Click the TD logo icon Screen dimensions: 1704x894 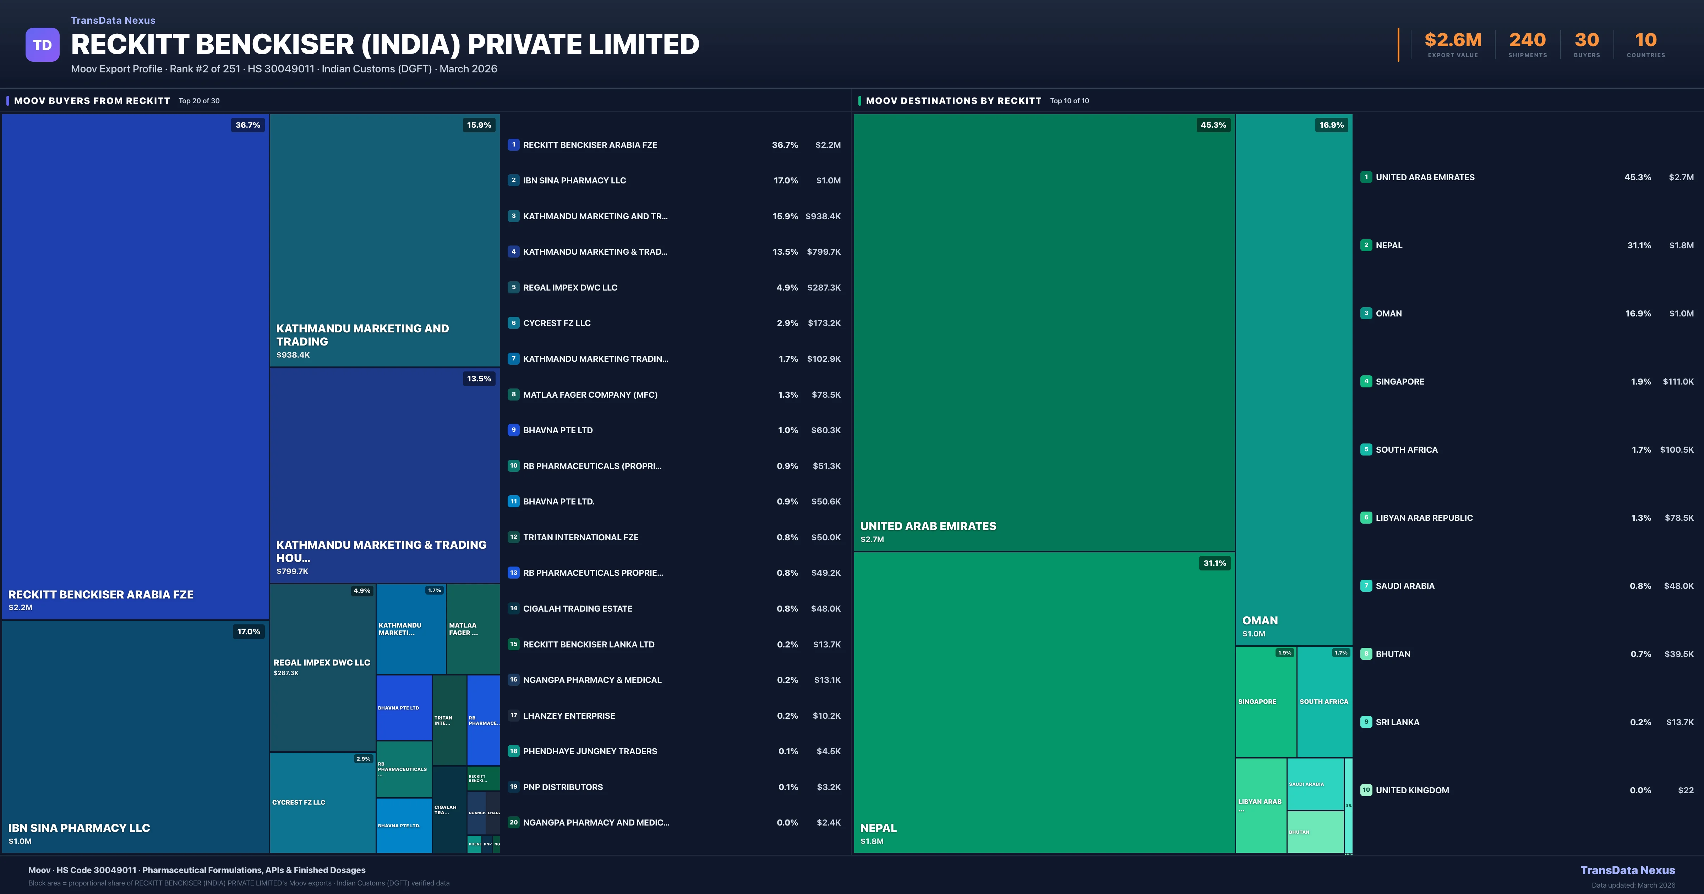(x=42, y=45)
